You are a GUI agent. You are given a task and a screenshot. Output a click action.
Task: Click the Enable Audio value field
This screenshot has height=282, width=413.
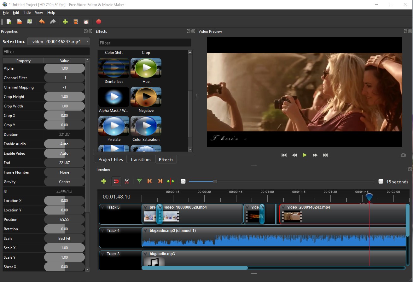[64, 144]
